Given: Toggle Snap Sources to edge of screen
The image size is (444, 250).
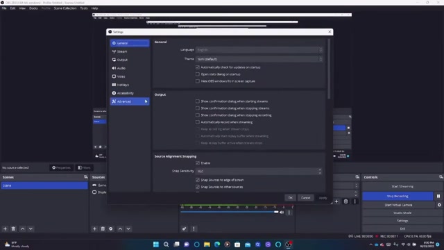Looking at the screenshot, I should [197, 180].
